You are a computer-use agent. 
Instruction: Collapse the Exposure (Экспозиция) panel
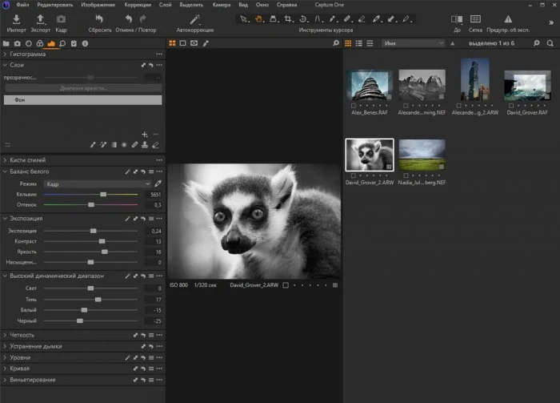(x=5, y=219)
